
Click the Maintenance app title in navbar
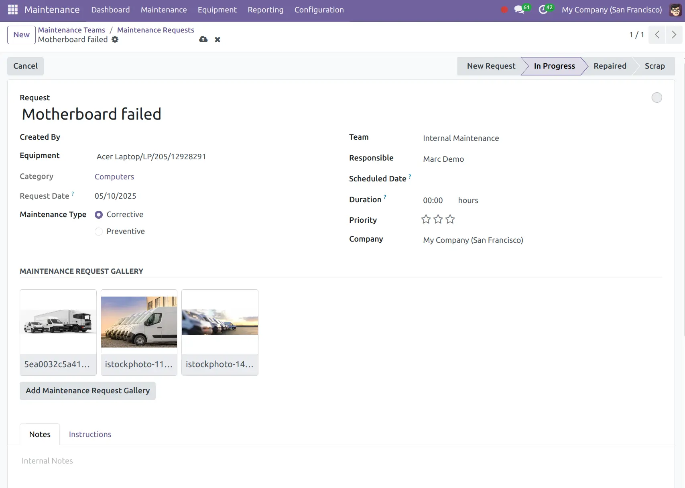52,10
